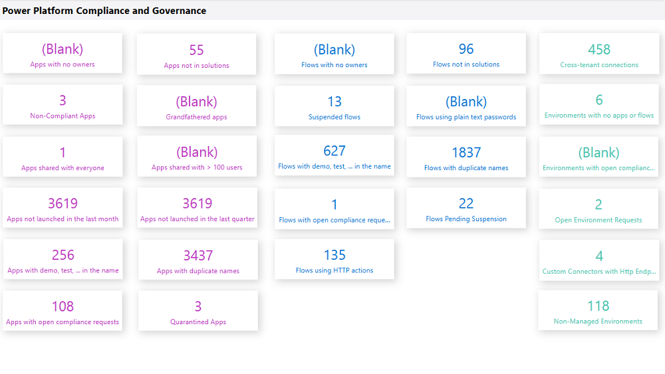Select Flows with demo, test in name card

[x=334, y=155]
